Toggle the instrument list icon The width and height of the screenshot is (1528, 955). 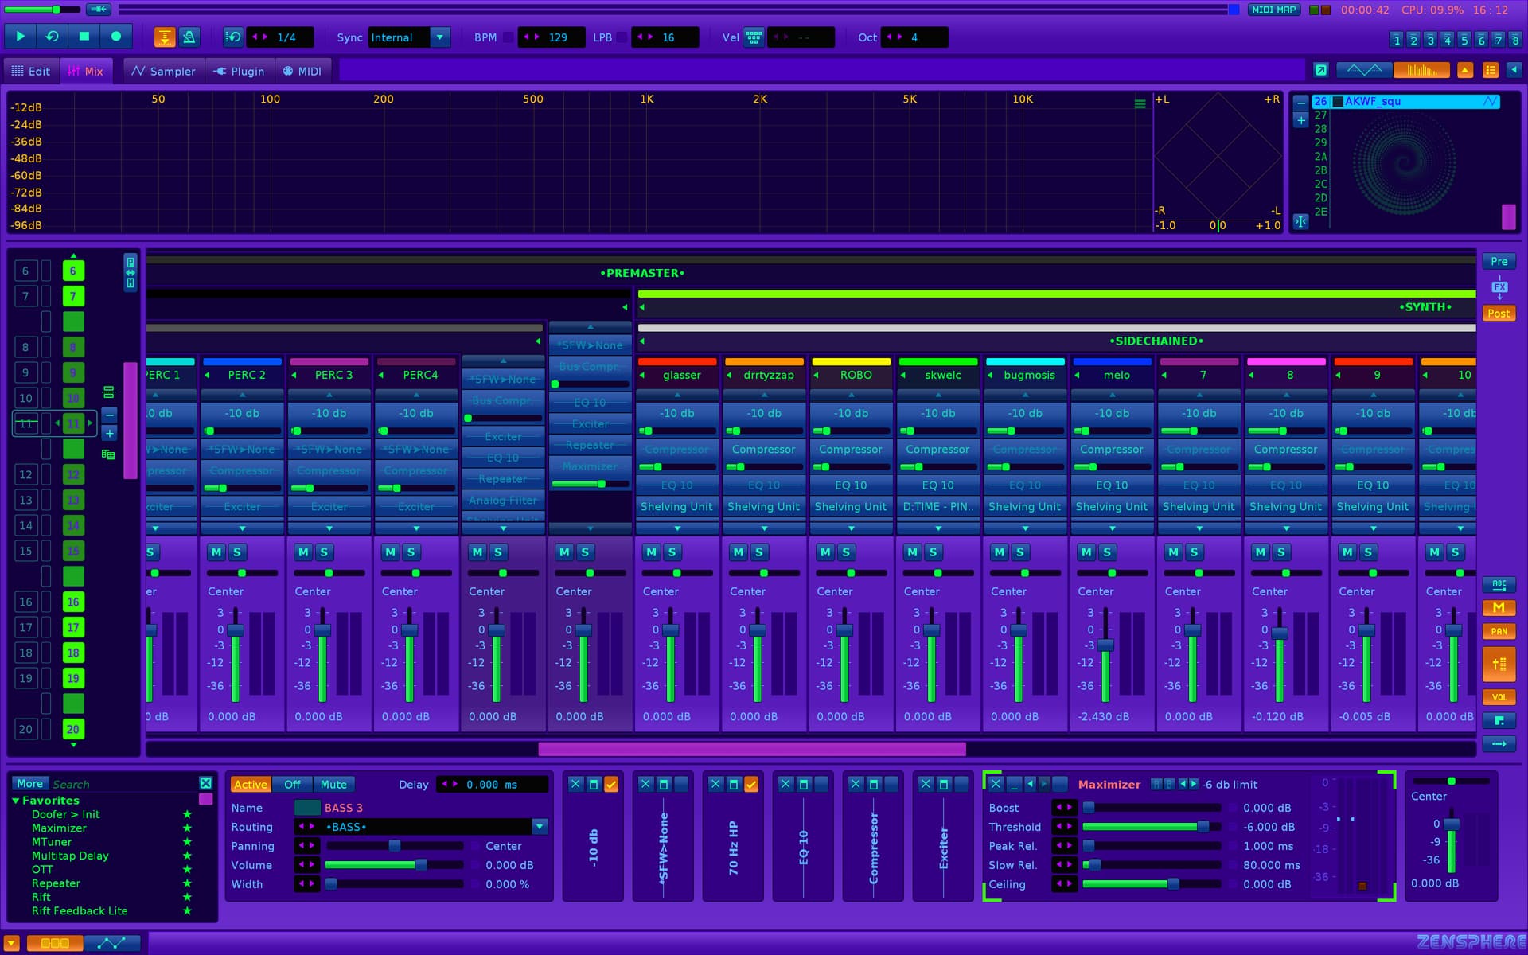(x=1491, y=70)
